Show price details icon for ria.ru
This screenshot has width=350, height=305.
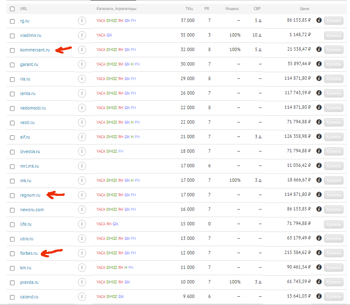tap(319, 78)
